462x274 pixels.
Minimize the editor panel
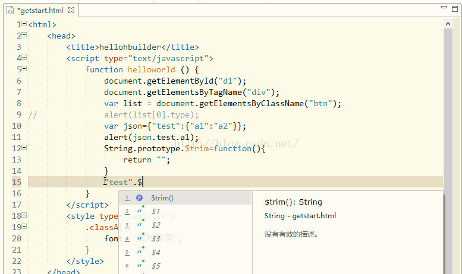tap(444, 7)
